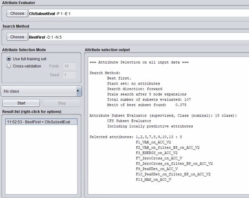This screenshot has width=249, height=198.
Task: Click F1_VAR_on_ACC_V2 in output
Action: (x=154, y=142)
